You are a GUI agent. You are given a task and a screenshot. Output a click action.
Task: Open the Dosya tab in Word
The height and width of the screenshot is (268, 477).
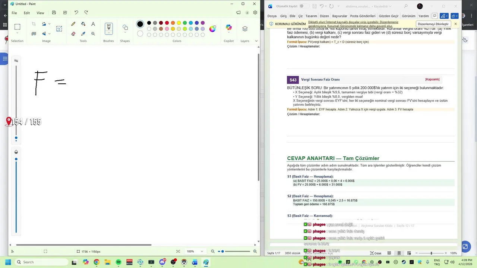click(272, 16)
